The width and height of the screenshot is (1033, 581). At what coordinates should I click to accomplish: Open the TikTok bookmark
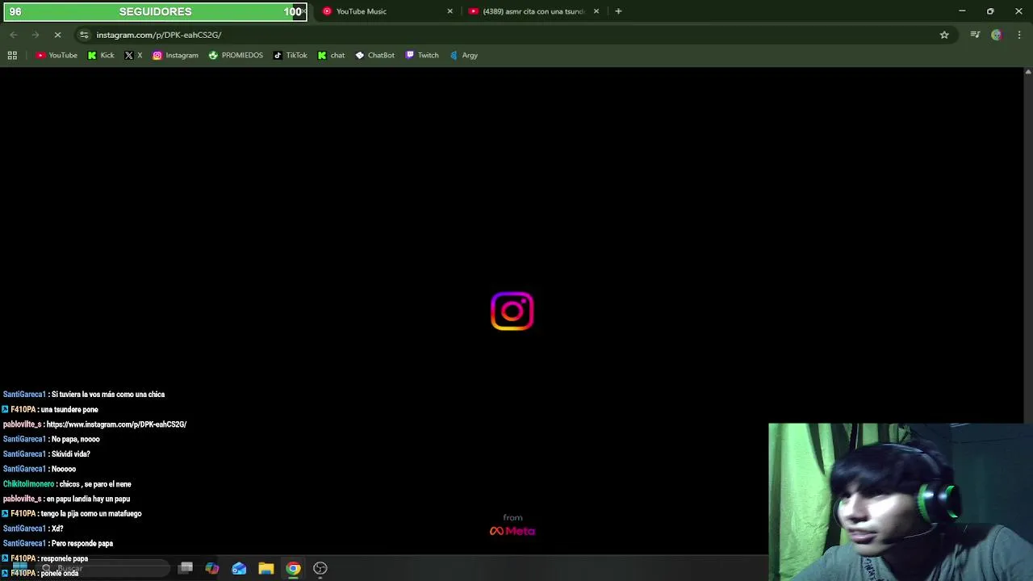pos(290,55)
